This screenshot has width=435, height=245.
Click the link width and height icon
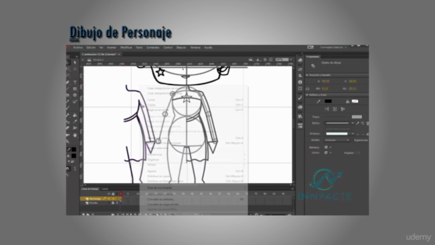[x=308, y=88]
